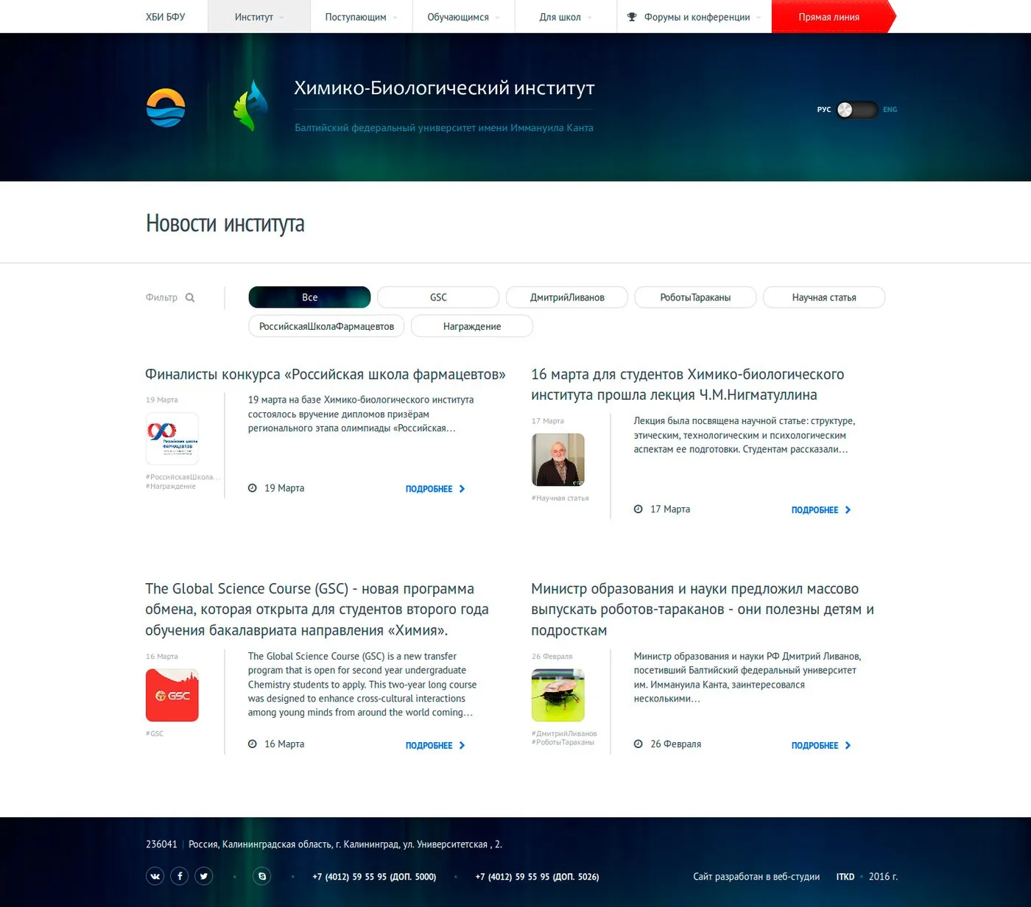Screen dimensions: 1031x907
Task: Toggle the РУС/ENG language switch
Action: [856, 110]
